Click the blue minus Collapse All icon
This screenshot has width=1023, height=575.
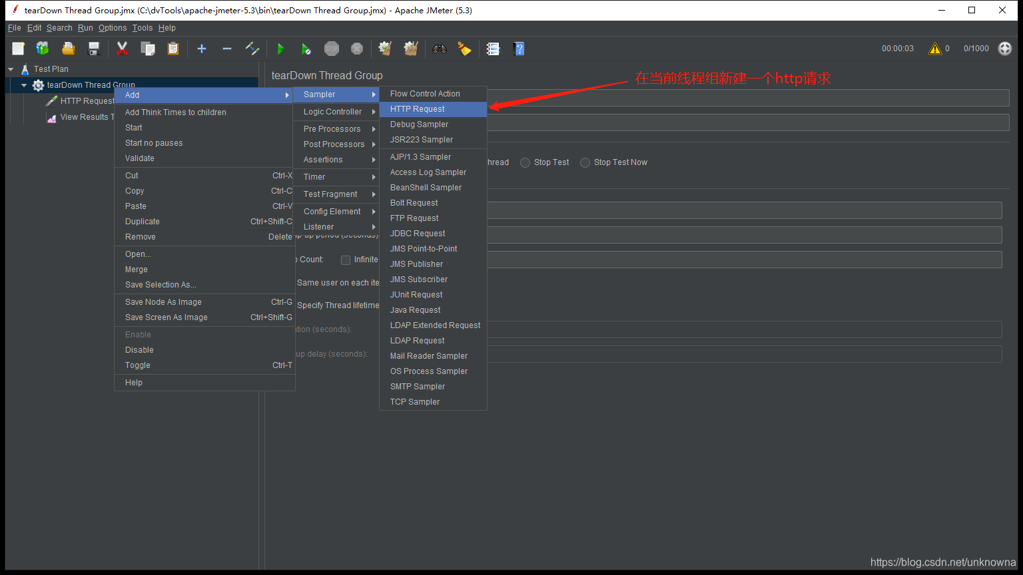[x=227, y=49]
